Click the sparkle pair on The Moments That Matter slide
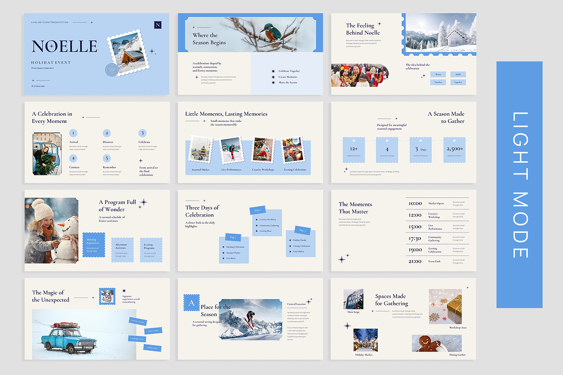Viewport: 563px width, 375px height. 344,259
